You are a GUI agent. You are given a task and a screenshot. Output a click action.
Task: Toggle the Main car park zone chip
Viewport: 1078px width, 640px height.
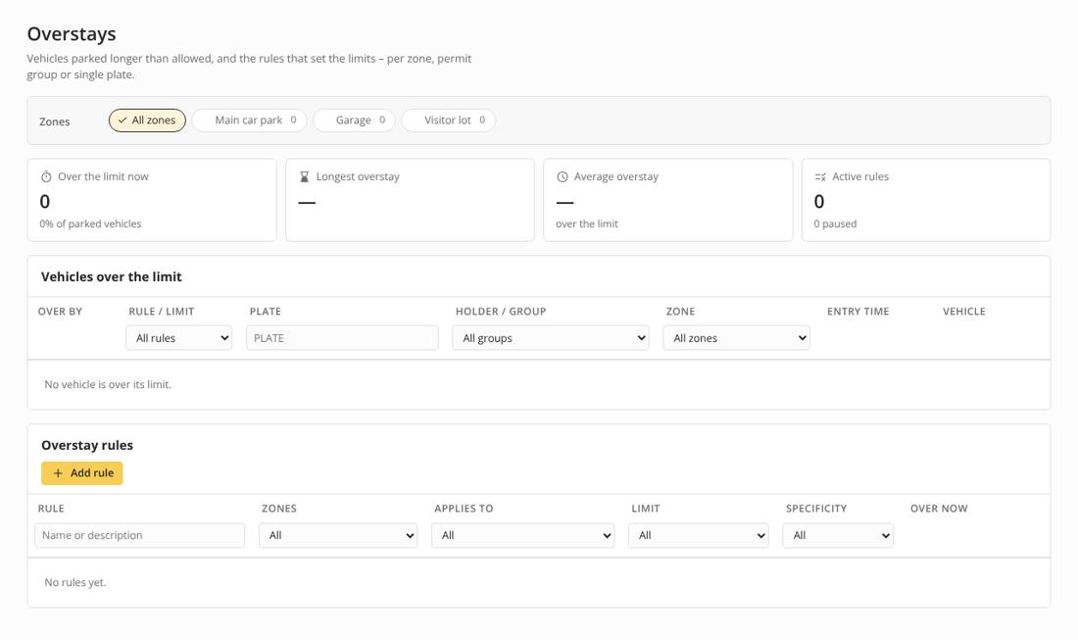coord(249,121)
